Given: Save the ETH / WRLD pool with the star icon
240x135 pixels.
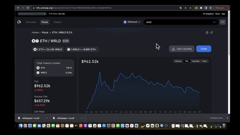Looking at the screenshot, I should click(x=207, y=33).
